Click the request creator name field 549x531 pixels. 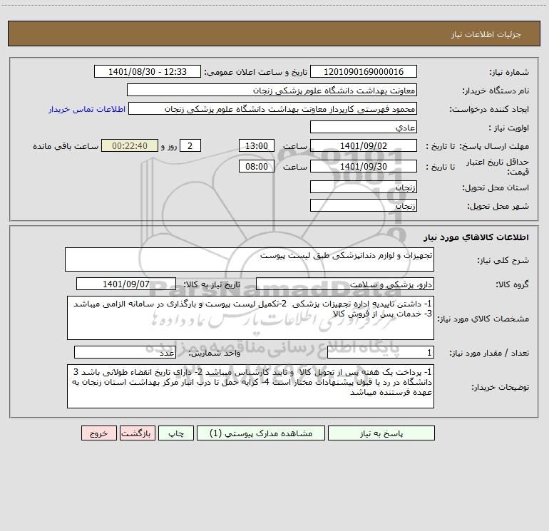272,108
